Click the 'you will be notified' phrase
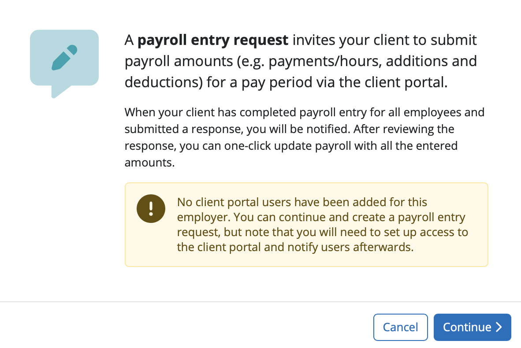 pyautogui.click(x=298, y=129)
